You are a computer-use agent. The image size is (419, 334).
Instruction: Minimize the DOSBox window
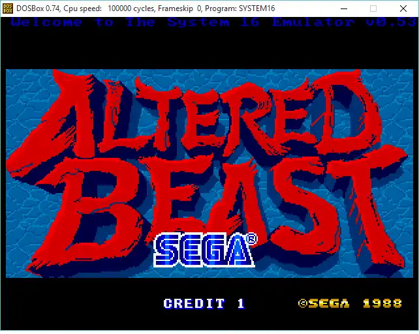[x=344, y=8]
